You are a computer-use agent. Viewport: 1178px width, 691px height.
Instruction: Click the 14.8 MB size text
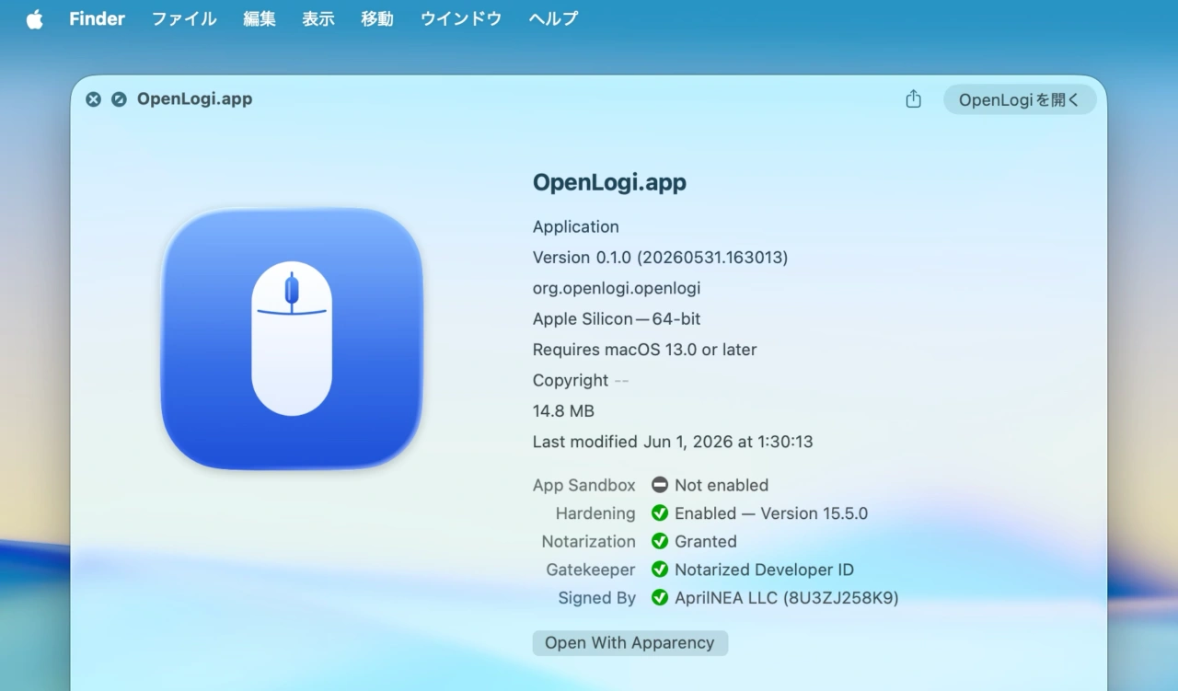pyautogui.click(x=564, y=410)
